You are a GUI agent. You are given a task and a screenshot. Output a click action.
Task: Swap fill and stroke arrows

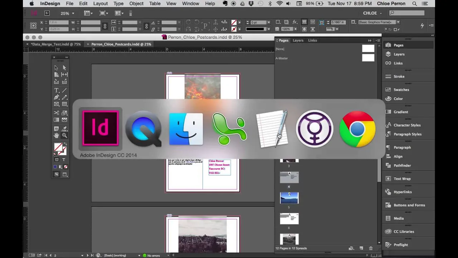(65, 144)
